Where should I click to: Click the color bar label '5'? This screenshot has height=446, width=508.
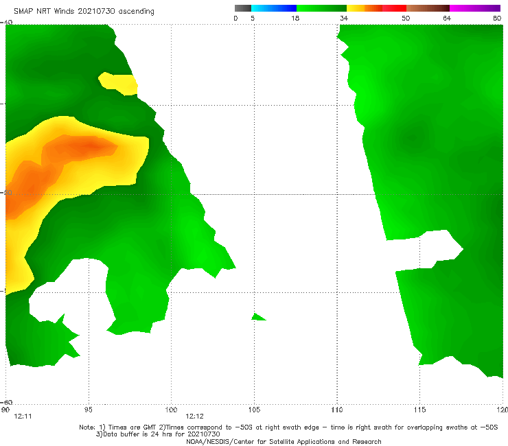[253, 18]
